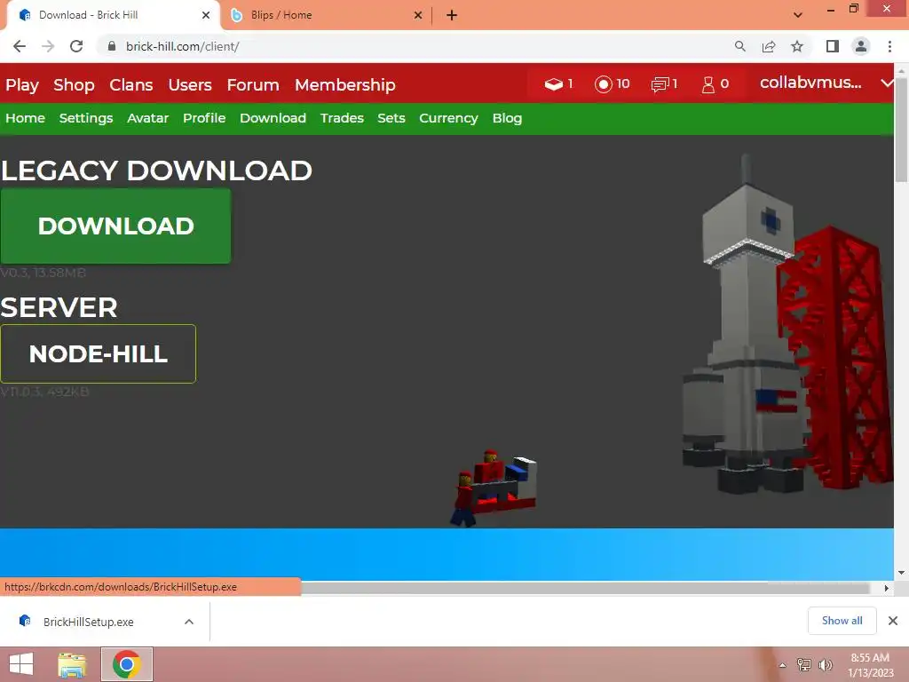Open the Windows Start menu
Viewport: 909px width, 682px height.
coord(21,664)
